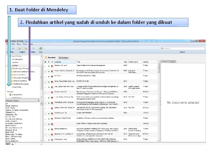Image resolution: width=215 pixels, height=161 pixels.
Task: Open the Tools menu
Action: coord(25,44)
